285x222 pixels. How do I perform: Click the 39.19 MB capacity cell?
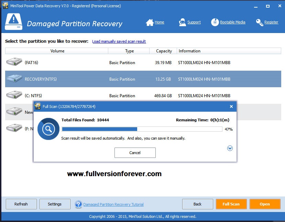[x=163, y=63]
